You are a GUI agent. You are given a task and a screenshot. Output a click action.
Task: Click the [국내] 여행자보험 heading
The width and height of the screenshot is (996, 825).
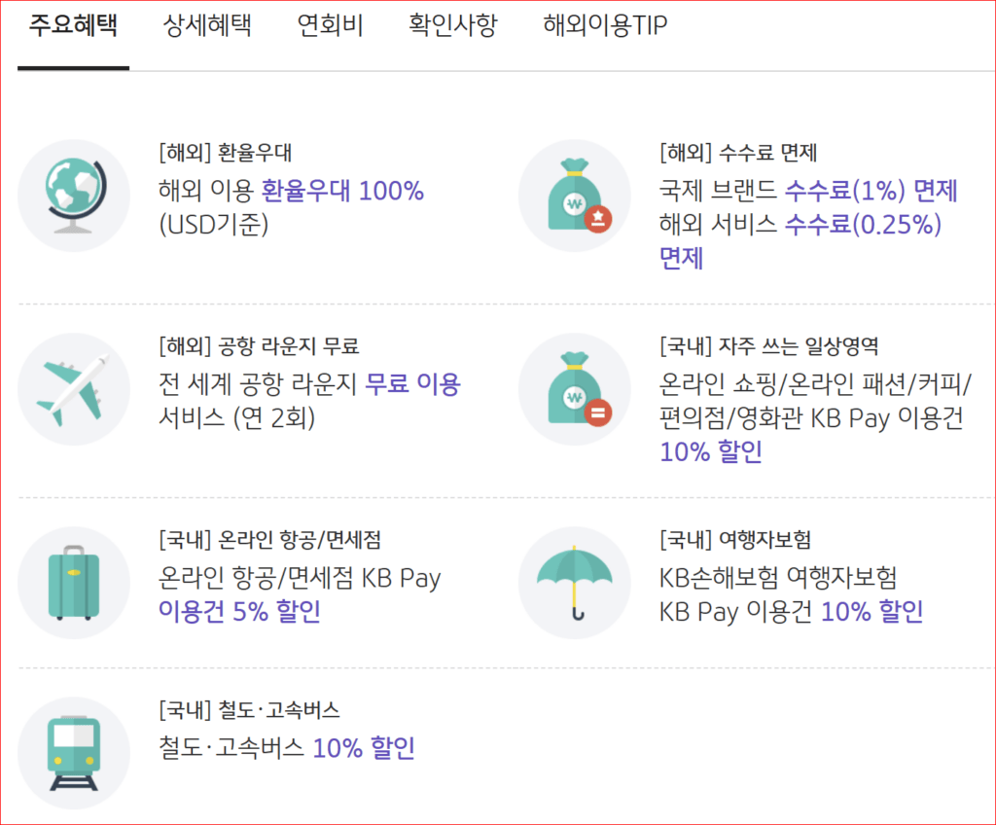(x=735, y=540)
